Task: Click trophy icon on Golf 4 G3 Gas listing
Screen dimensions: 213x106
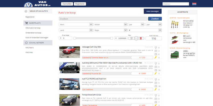Action: (x=156, y=96)
